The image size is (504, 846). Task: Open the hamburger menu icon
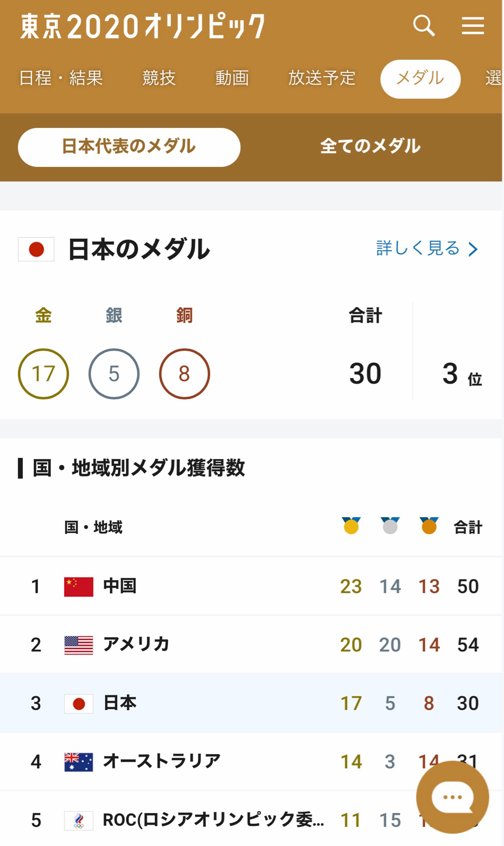click(473, 25)
